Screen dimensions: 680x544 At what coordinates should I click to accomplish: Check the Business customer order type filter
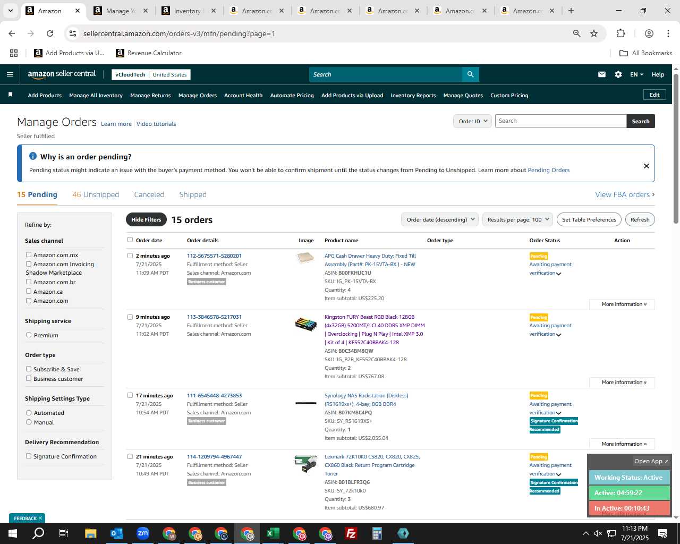point(29,378)
